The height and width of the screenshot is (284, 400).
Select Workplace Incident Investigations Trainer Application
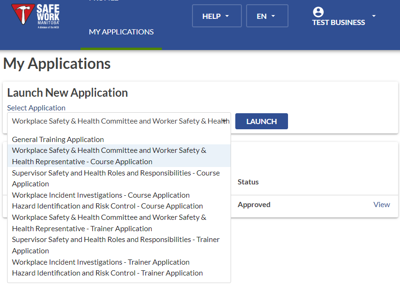[101, 262]
